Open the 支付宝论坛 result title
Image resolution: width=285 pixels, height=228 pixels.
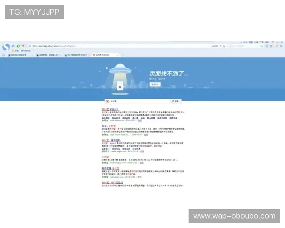click(112, 182)
